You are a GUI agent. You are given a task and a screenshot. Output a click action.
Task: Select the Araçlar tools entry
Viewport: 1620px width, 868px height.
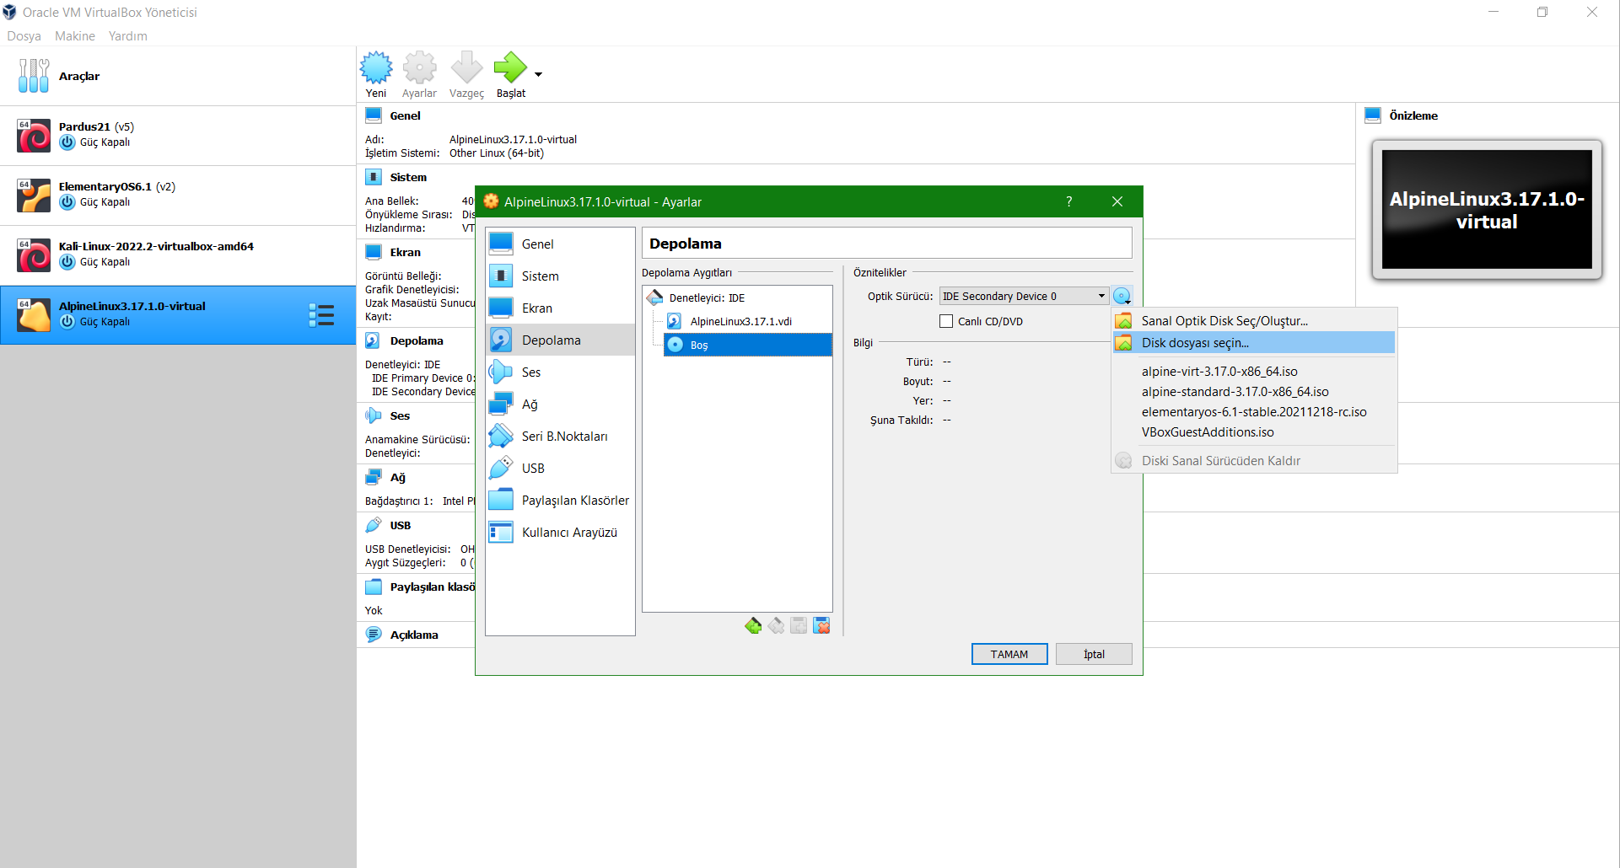tap(178, 76)
